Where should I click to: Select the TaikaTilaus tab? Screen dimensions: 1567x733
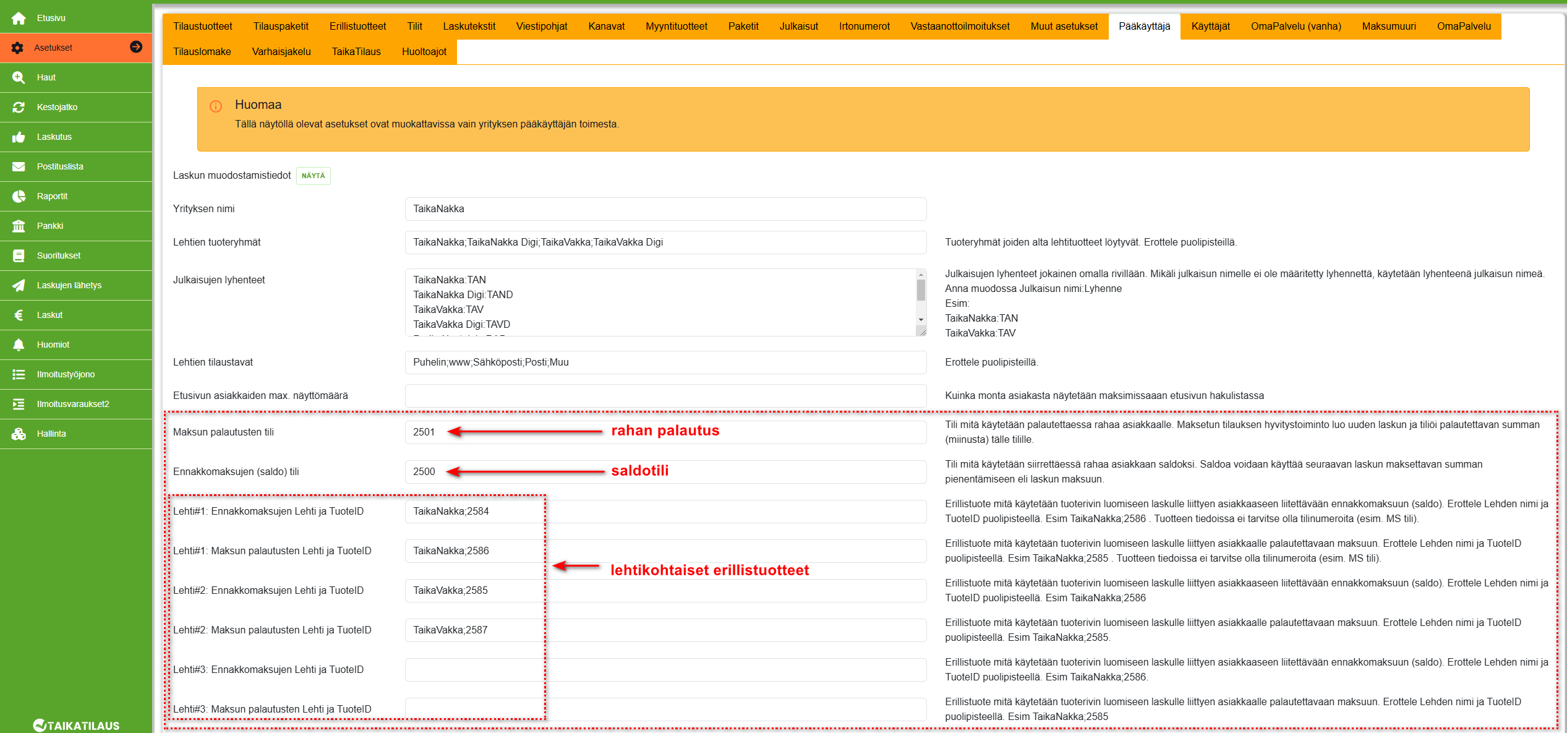pyautogui.click(x=356, y=51)
